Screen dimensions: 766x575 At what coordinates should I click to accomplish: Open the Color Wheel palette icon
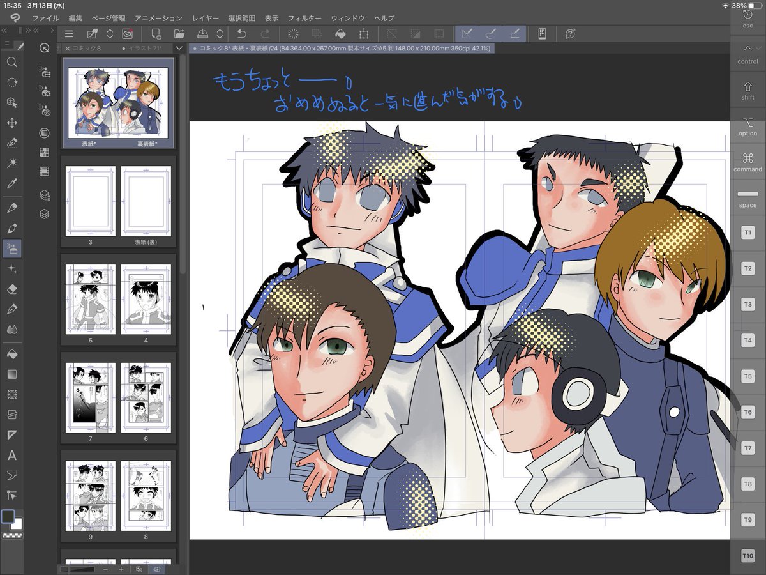pyautogui.click(x=44, y=133)
